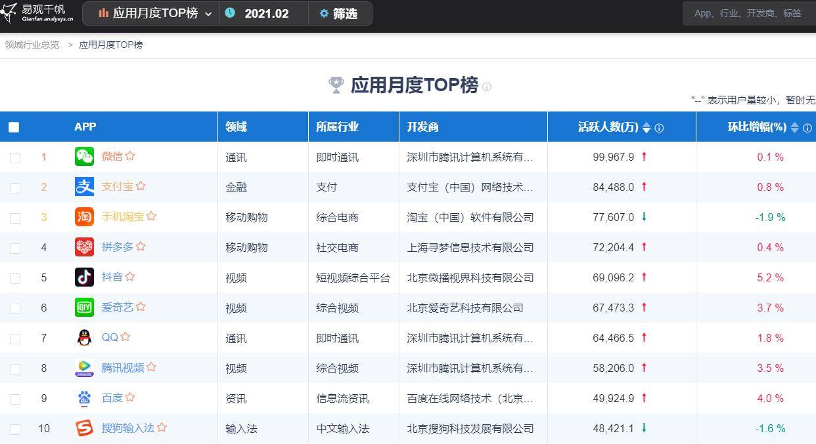Screen dimensions: 816x444
Task: Check the box for 微信 row
Action: pos(15,158)
